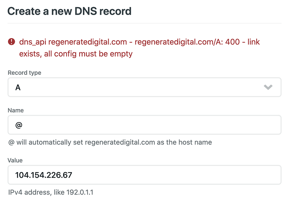This screenshot has width=290, height=210.
Task: Click the 'Create a new DNS record' heading
Action: (x=69, y=11)
